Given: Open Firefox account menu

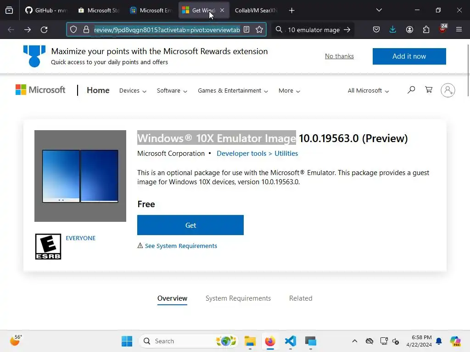Looking at the screenshot, I should coord(409,30).
